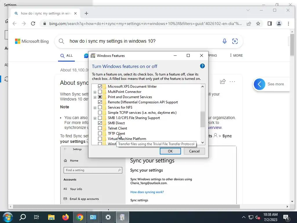Screen dimensions: 297x223
Task: Uncheck Remote Differential Compression API Support
Action: click(x=100, y=102)
